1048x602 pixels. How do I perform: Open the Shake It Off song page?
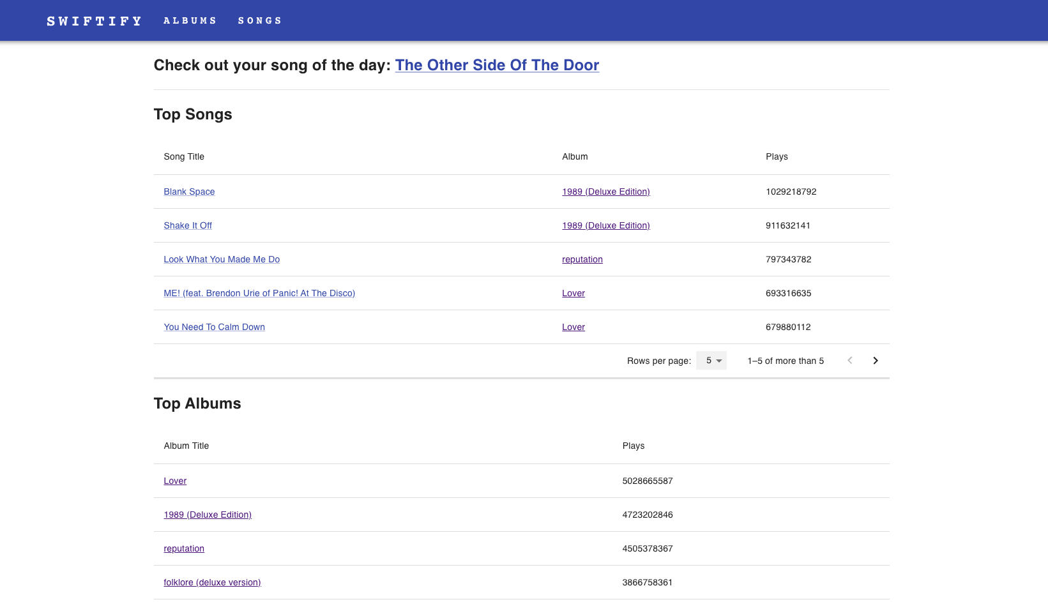187,225
